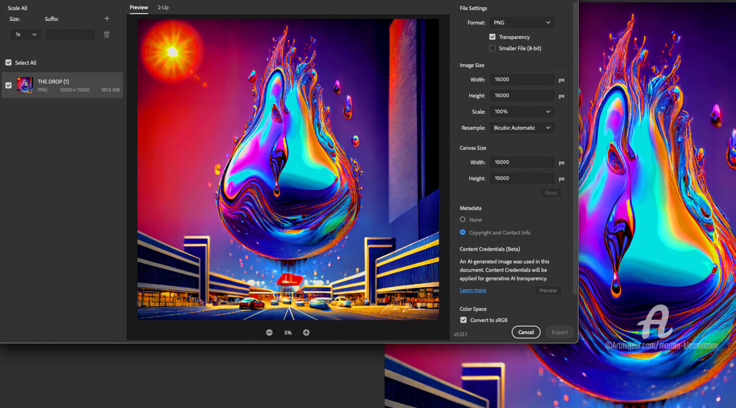This screenshot has height=408, width=736.
Task: Open the Resample Bicubic Automatic dropdown
Action: point(522,128)
